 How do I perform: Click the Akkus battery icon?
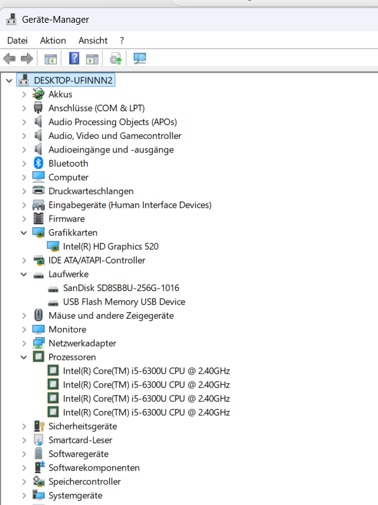coord(38,94)
